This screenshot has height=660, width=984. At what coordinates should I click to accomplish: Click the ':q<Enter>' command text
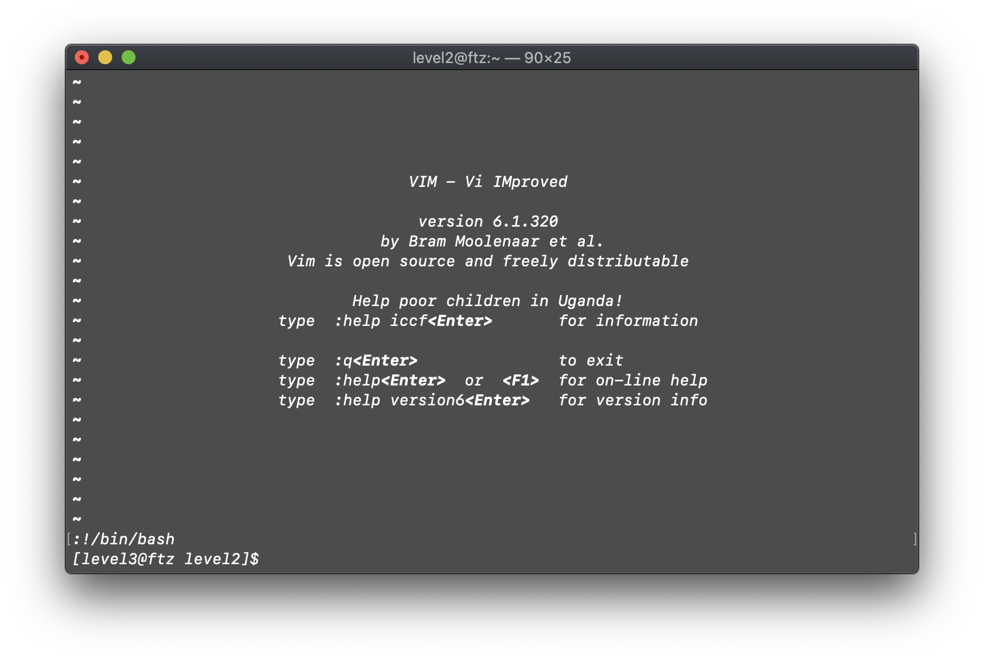[x=376, y=360]
